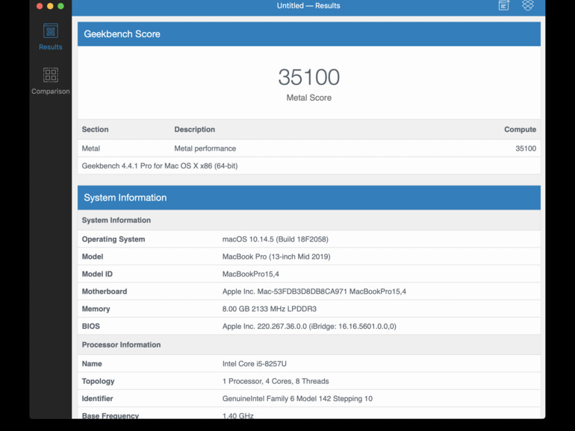The height and width of the screenshot is (431, 575).
Task: Click the Intel Core i5-8257U value
Action: (x=255, y=364)
